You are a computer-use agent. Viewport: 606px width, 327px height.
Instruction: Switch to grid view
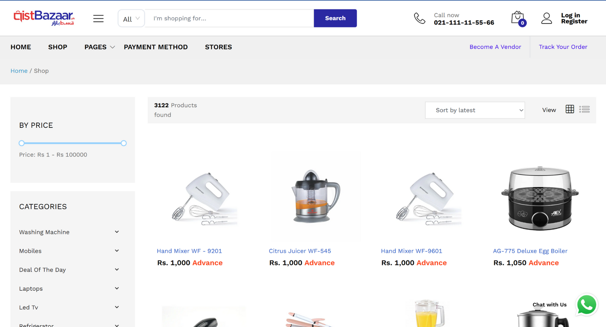tap(570, 109)
